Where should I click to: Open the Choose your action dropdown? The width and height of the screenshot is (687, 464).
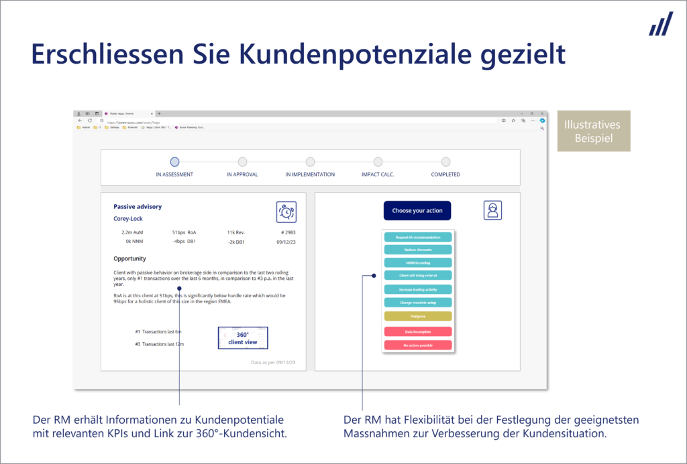417,210
